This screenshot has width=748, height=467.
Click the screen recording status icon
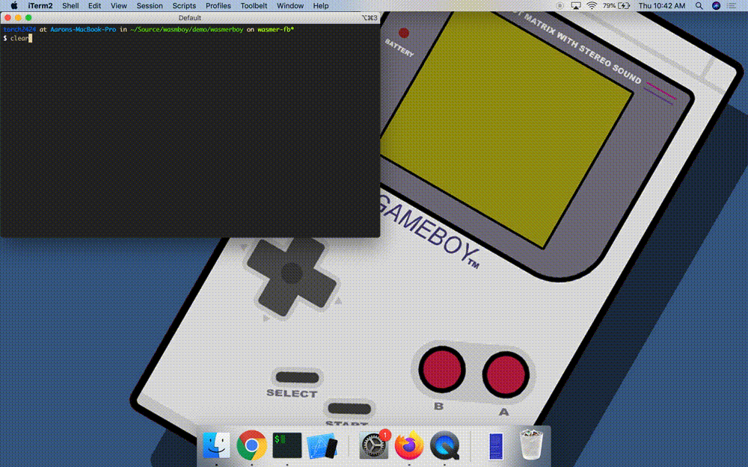coord(560,6)
